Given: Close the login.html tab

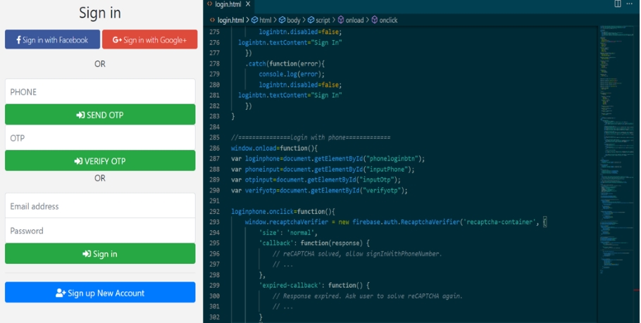Looking at the screenshot, I should (x=248, y=5).
